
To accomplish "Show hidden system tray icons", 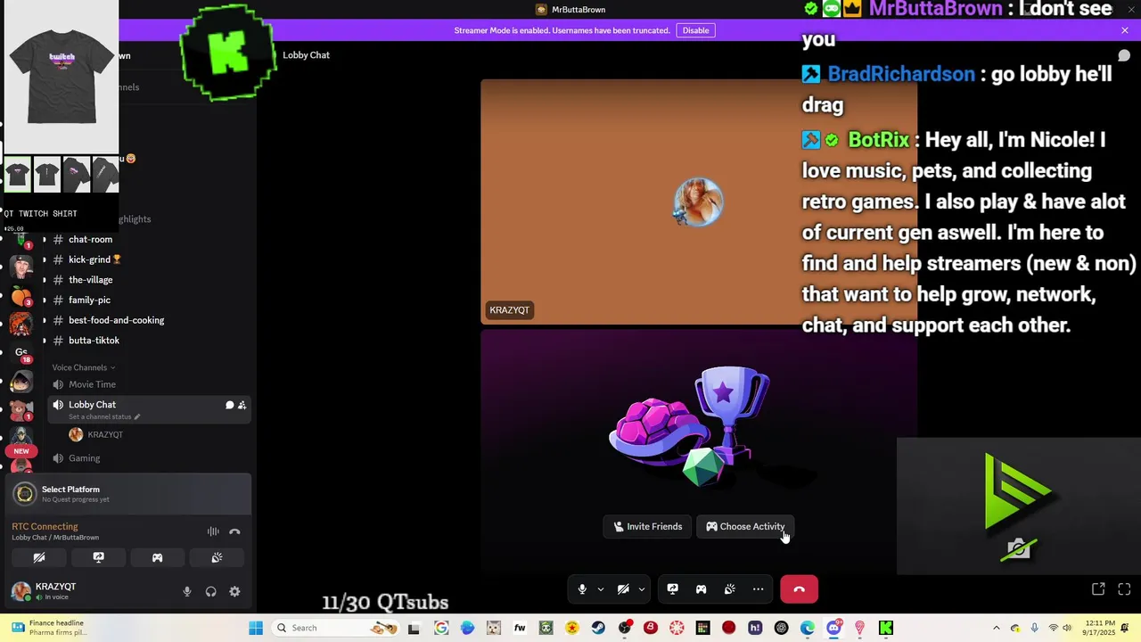I will point(996,628).
